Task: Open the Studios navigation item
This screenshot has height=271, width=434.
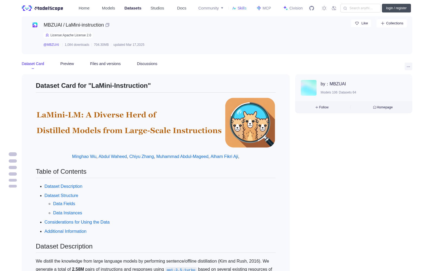Action: tap(157, 8)
